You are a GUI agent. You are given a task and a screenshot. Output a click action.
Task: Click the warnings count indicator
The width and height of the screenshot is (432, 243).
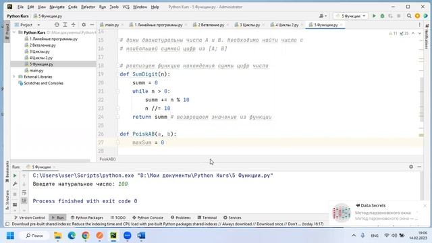393,33
